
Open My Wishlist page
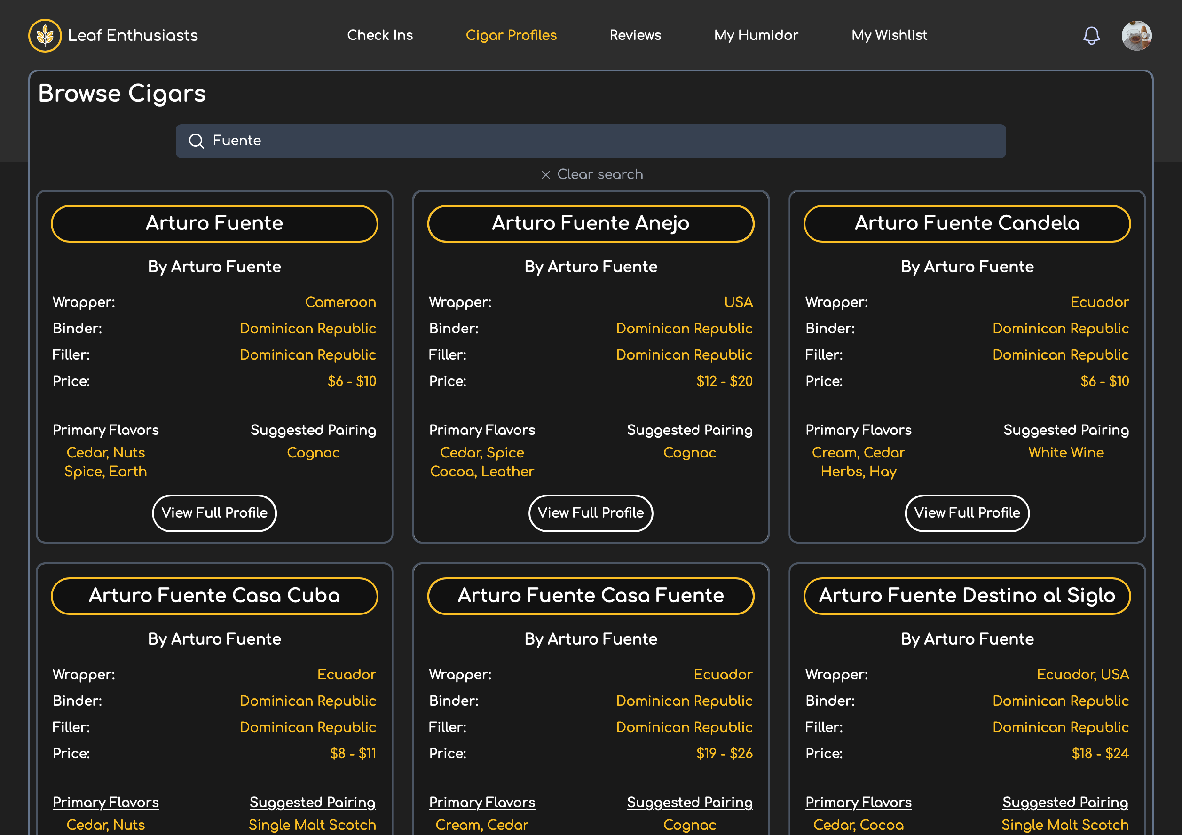[x=889, y=35]
